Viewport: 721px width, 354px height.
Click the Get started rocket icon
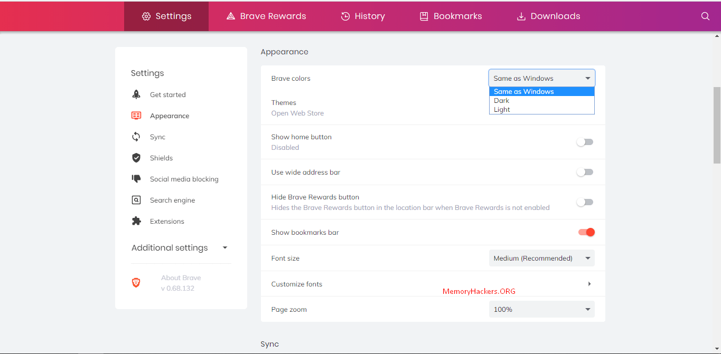tap(136, 94)
